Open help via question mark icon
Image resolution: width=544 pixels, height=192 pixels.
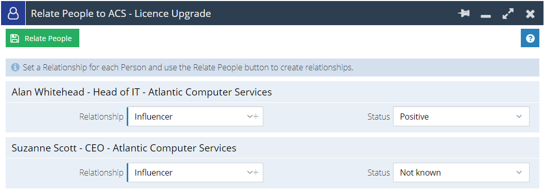coord(530,38)
